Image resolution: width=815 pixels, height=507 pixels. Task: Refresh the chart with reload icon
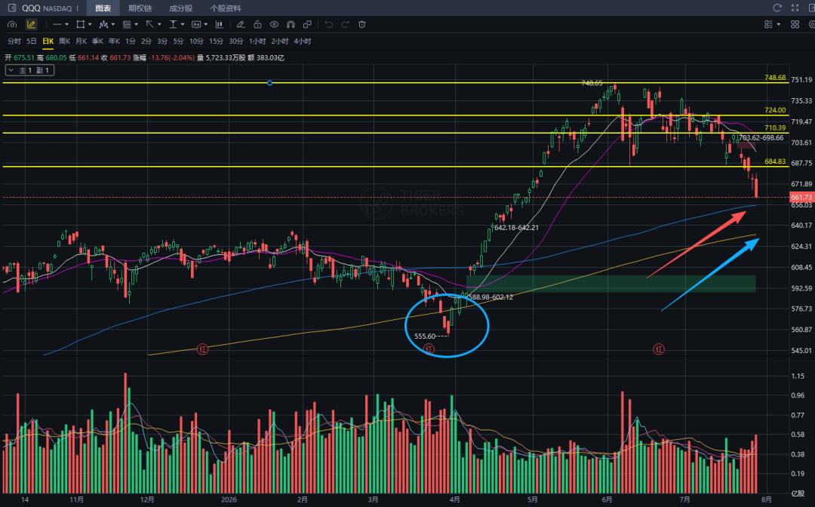point(777,8)
